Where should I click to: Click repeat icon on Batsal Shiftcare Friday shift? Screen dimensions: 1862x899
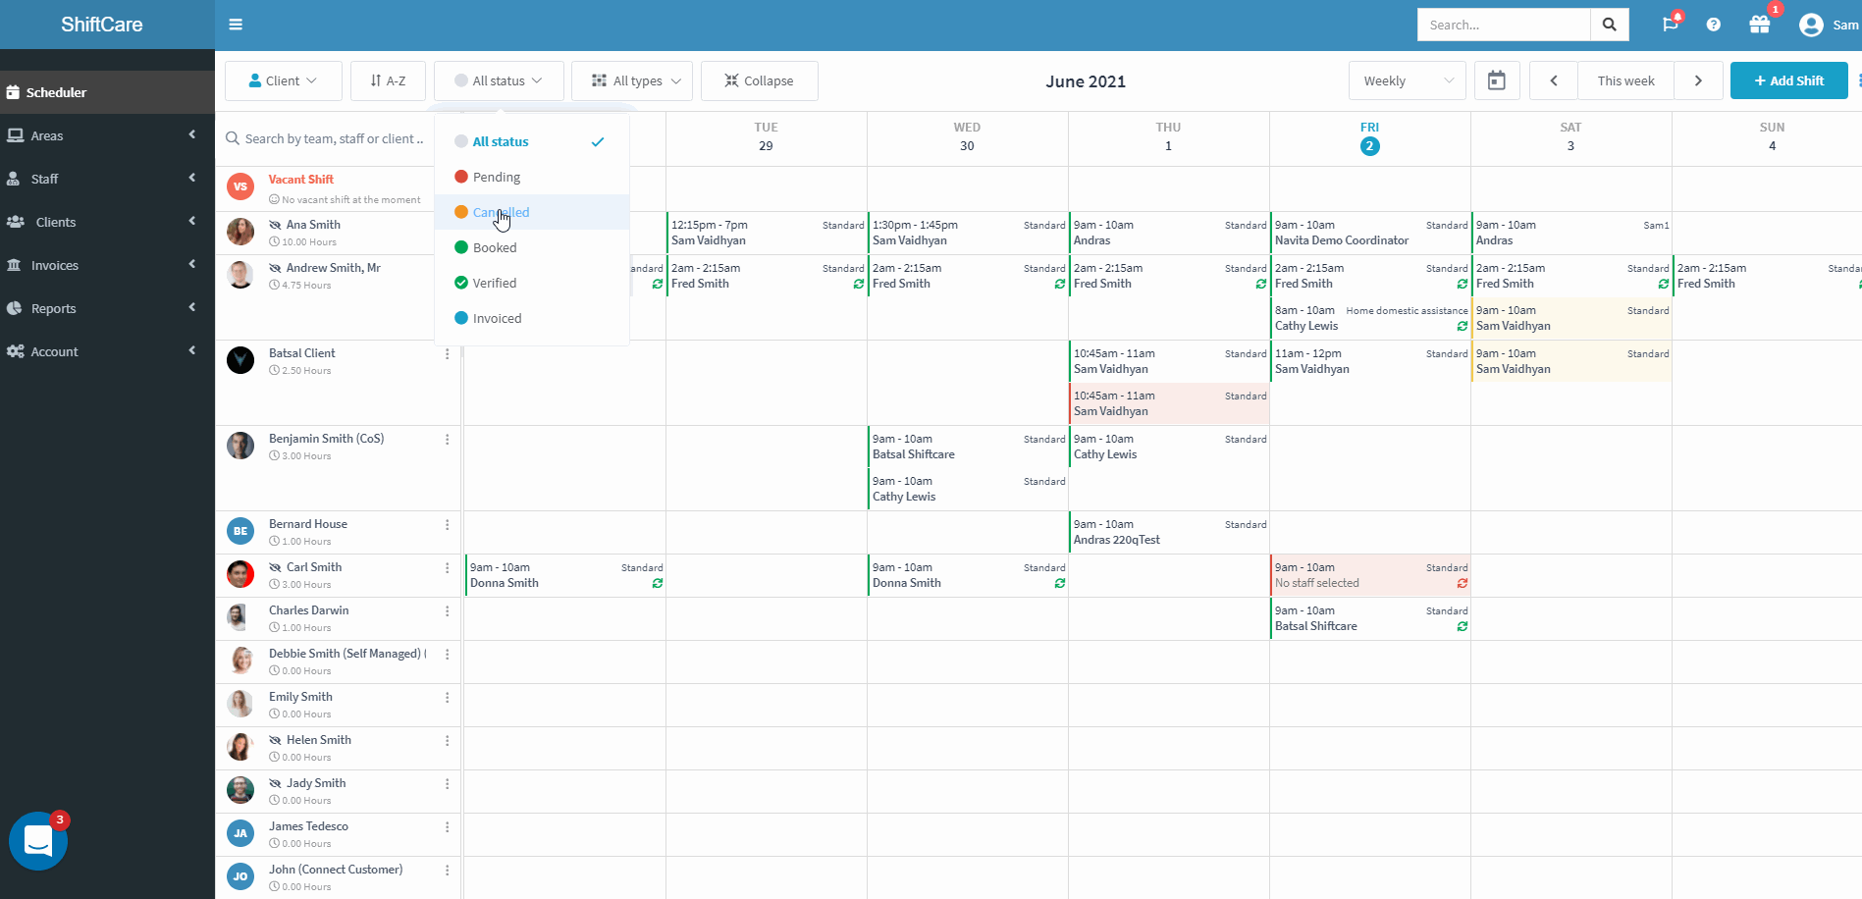1463,626
